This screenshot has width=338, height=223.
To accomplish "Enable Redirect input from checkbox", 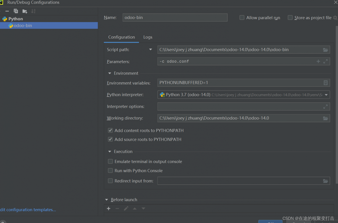I will click(x=110, y=181).
